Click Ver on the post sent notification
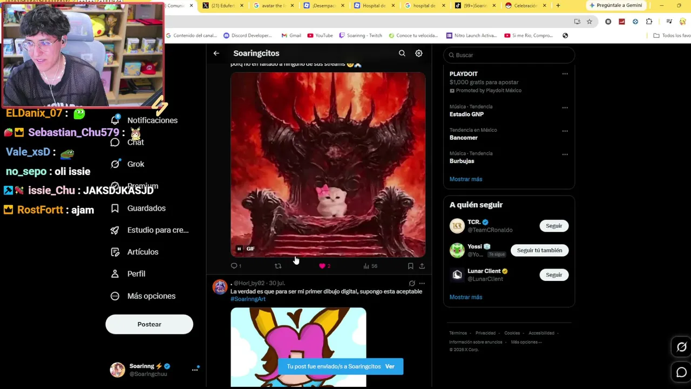The width and height of the screenshot is (691, 389). pyautogui.click(x=390, y=366)
